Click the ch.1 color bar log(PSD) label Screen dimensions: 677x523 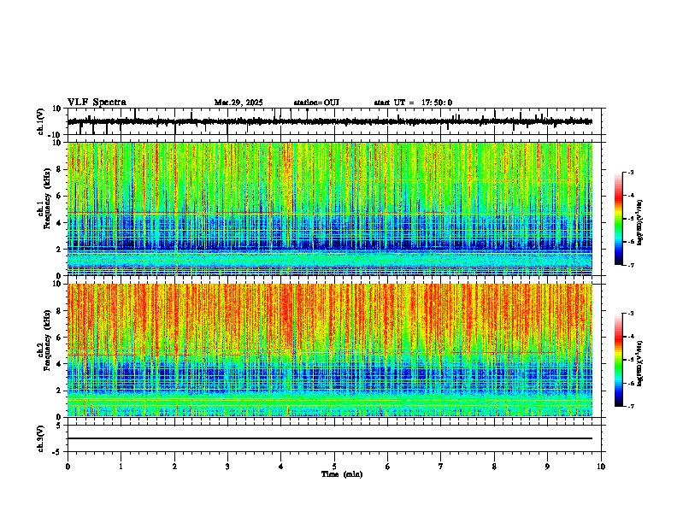(x=639, y=223)
